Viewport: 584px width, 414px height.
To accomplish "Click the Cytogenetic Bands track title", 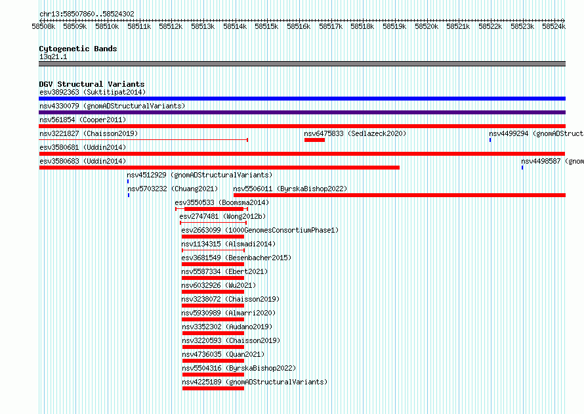I will pyautogui.click(x=78, y=49).
